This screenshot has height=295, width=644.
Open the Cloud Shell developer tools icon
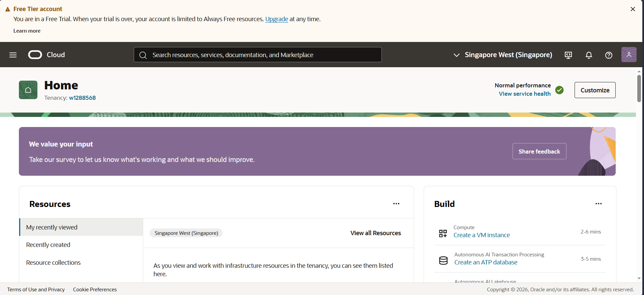point(568,55)
